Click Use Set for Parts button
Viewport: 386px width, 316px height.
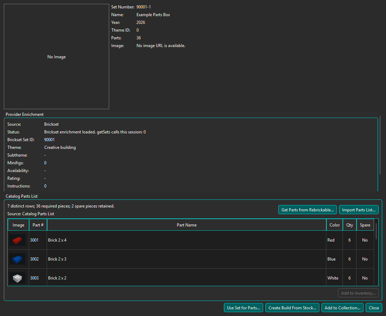click(x=244, y=308)
